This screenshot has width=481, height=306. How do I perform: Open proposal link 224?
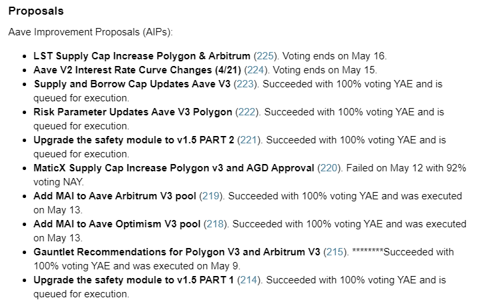pos(255,70)
